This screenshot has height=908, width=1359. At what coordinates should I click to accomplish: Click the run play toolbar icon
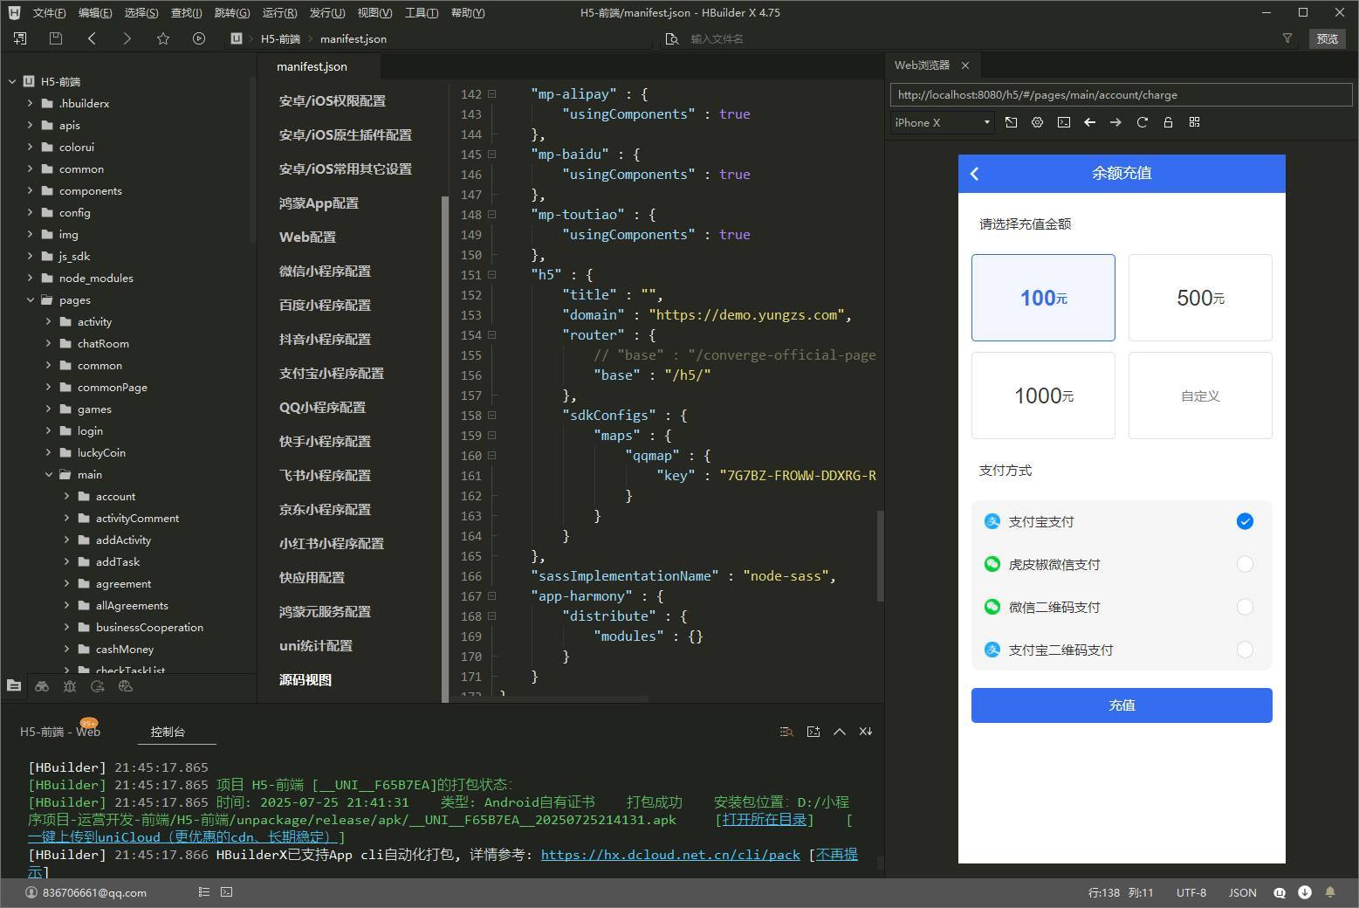tap(199, 38)
